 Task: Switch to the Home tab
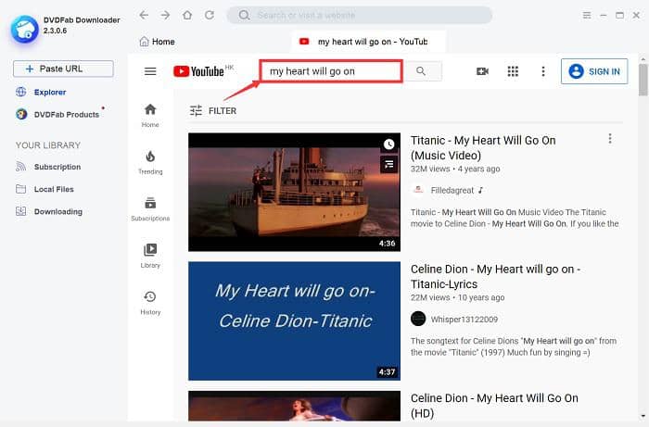pyautogui.click(x=158, y=42)
